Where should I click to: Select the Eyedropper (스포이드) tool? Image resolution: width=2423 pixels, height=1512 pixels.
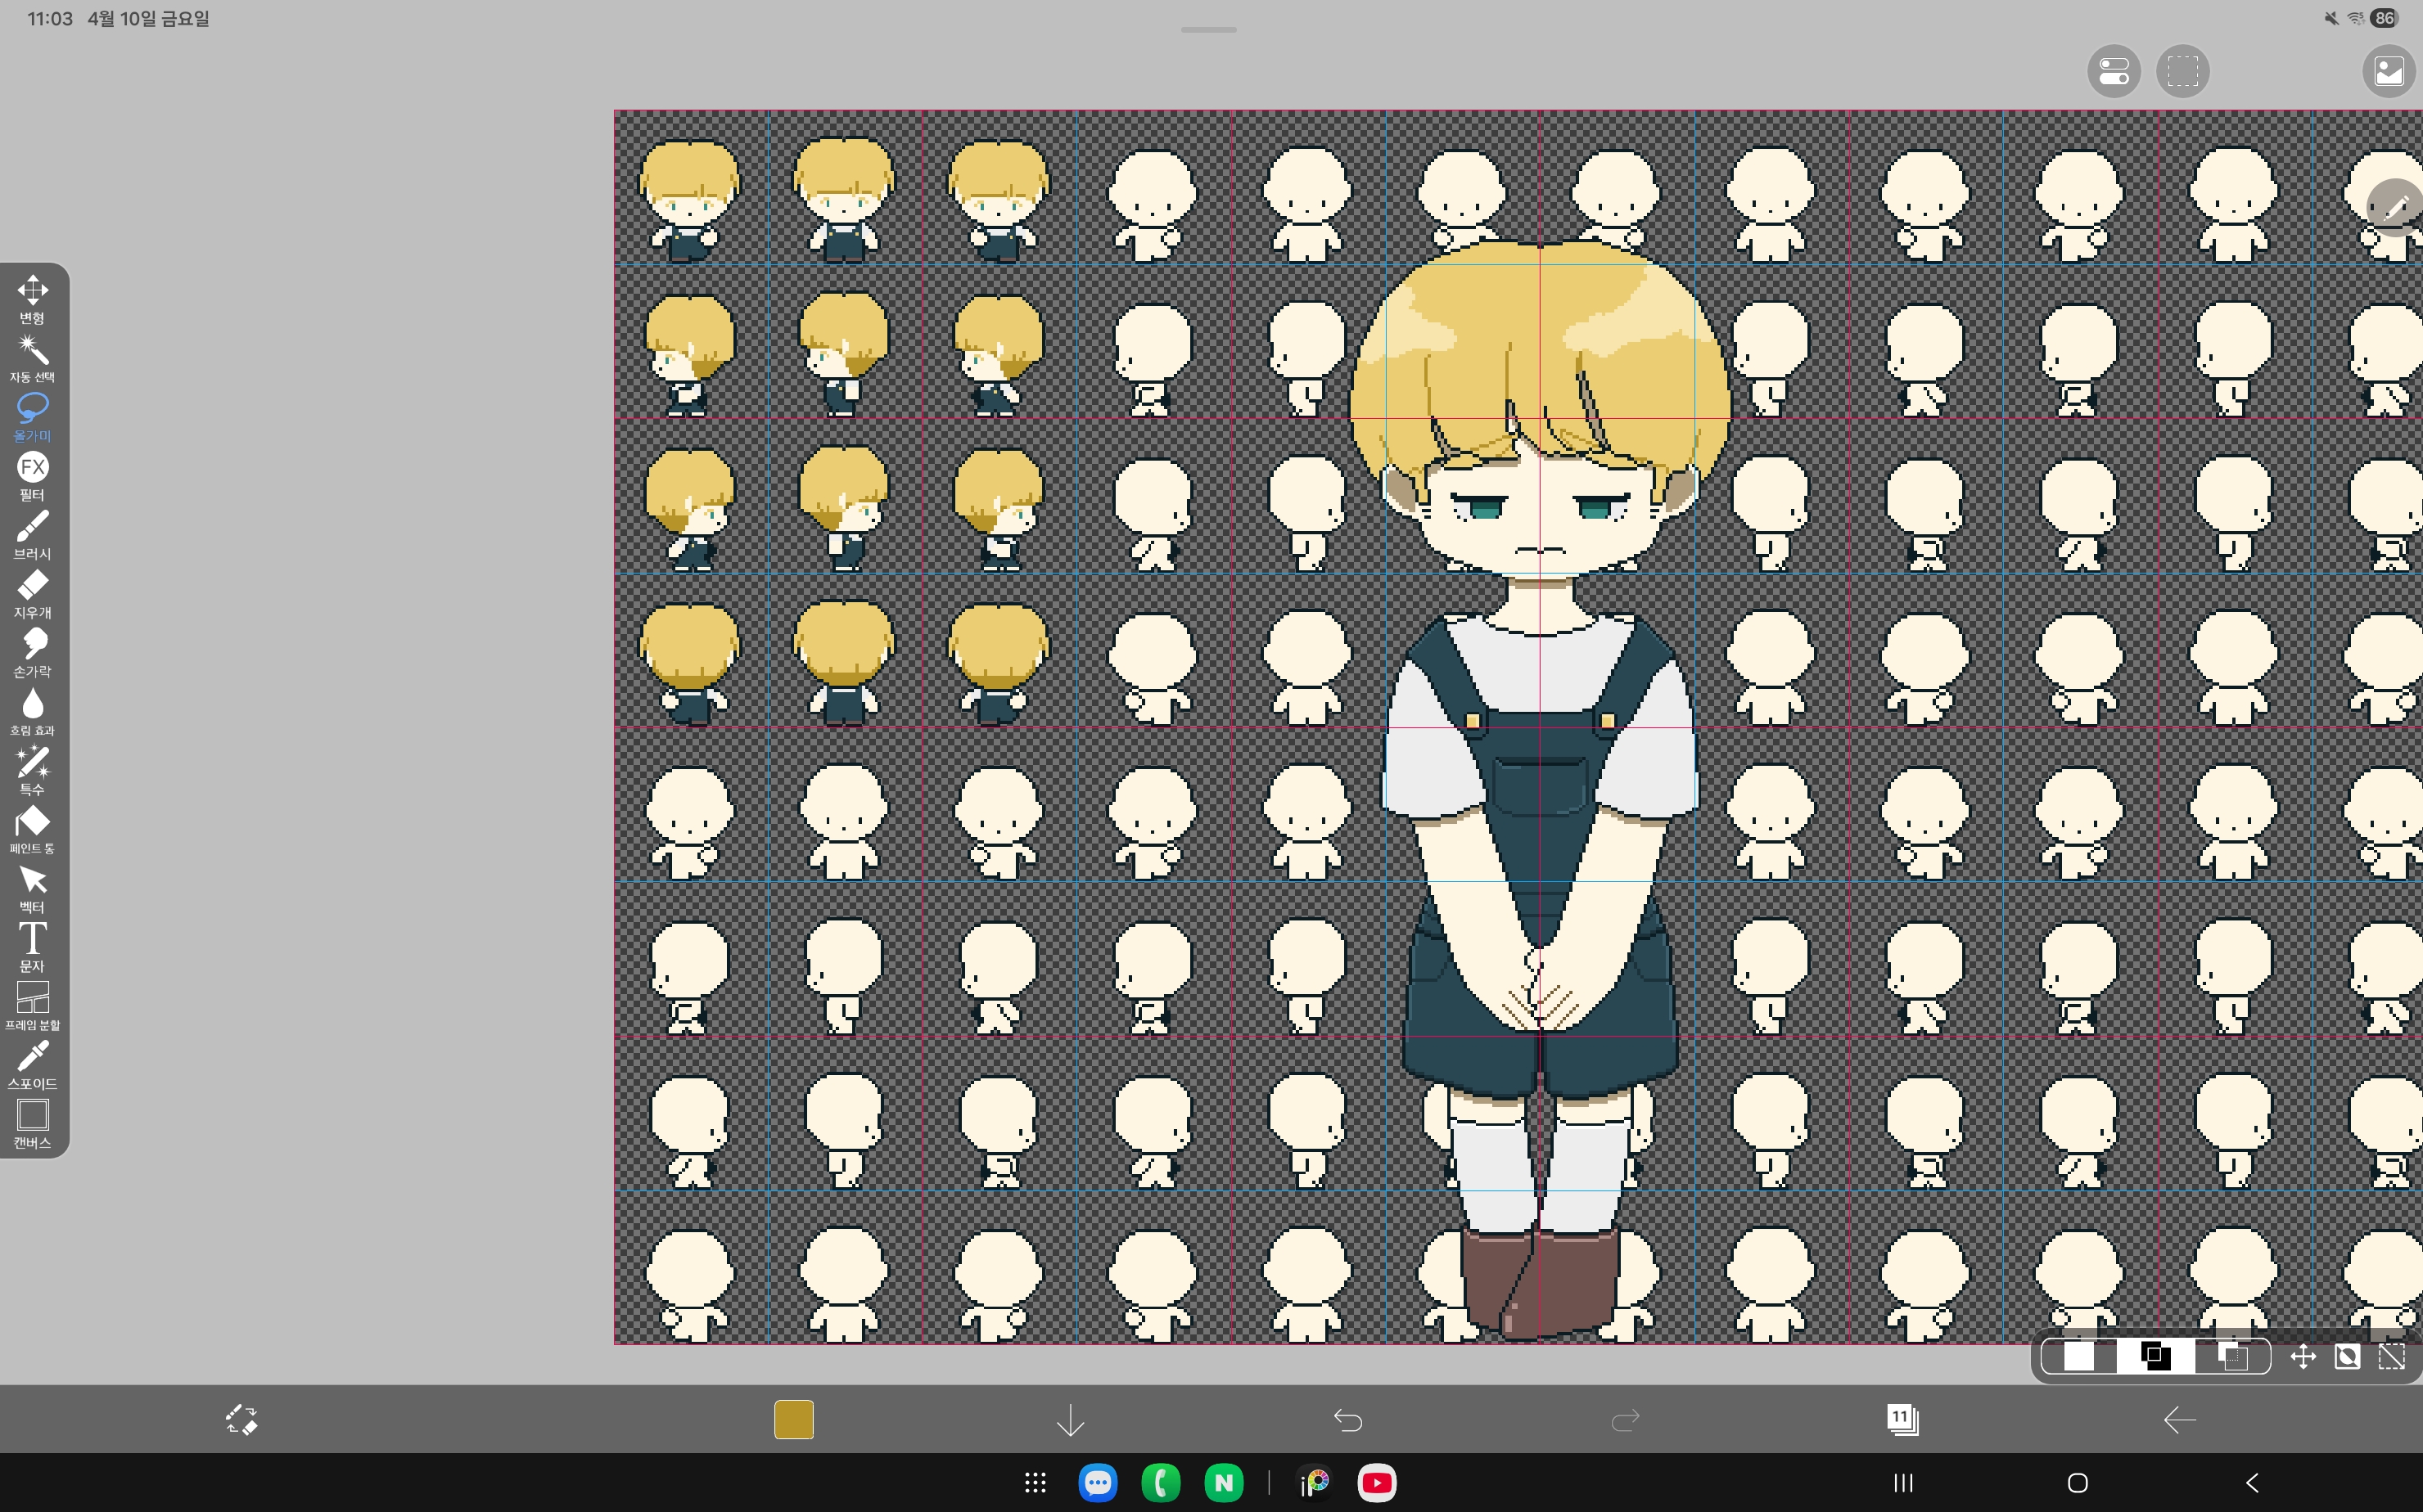tap(32, 1065)
